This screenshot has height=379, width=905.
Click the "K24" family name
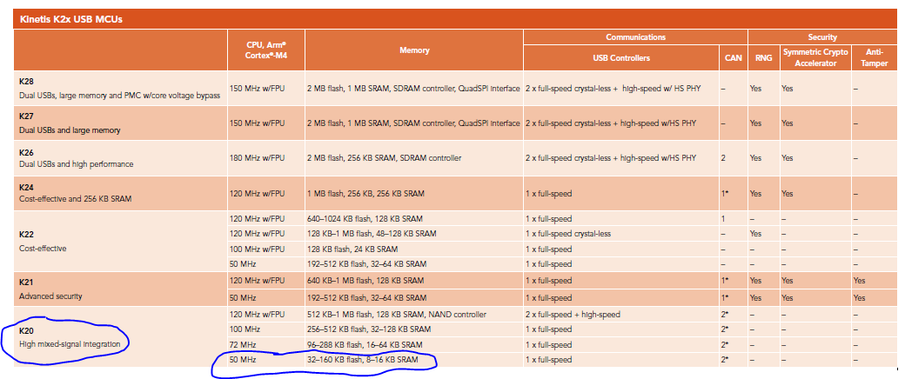tap(27, 187)
